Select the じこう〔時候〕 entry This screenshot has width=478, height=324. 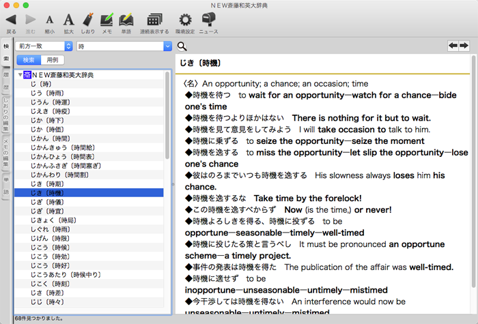coord(89,248)
